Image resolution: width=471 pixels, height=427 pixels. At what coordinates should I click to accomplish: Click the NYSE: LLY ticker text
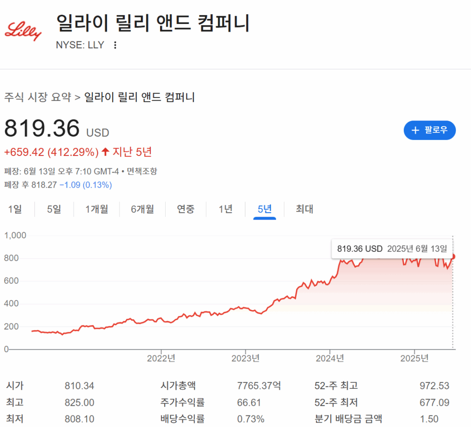80,45
